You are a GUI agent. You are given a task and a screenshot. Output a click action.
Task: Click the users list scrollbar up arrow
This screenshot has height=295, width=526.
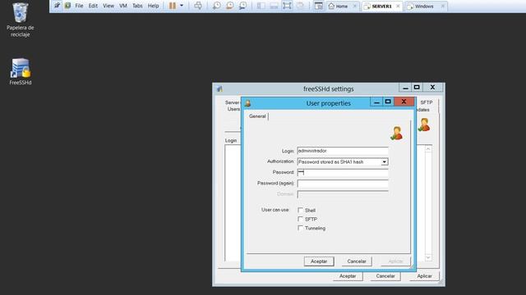tap(428, 149)
